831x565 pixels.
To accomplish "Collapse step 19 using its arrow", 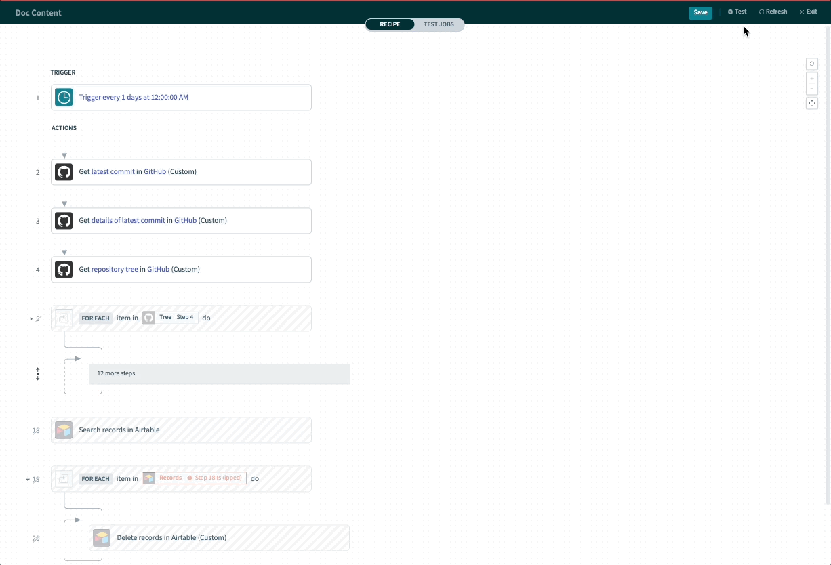I will (28, 480).
